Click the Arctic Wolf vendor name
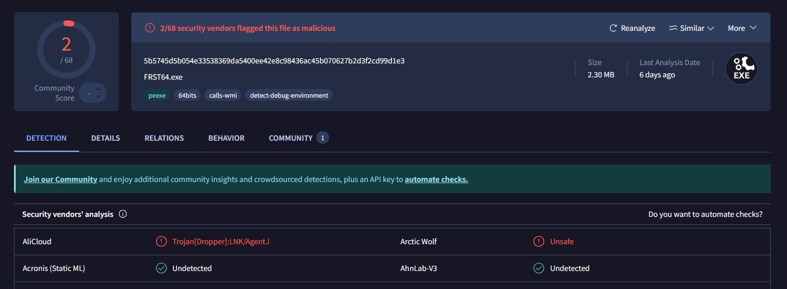 pyautogui.click(x=419, y=241)
